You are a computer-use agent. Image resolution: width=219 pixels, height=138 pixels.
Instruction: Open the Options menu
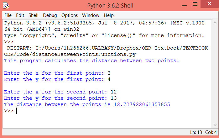[70, 15]
